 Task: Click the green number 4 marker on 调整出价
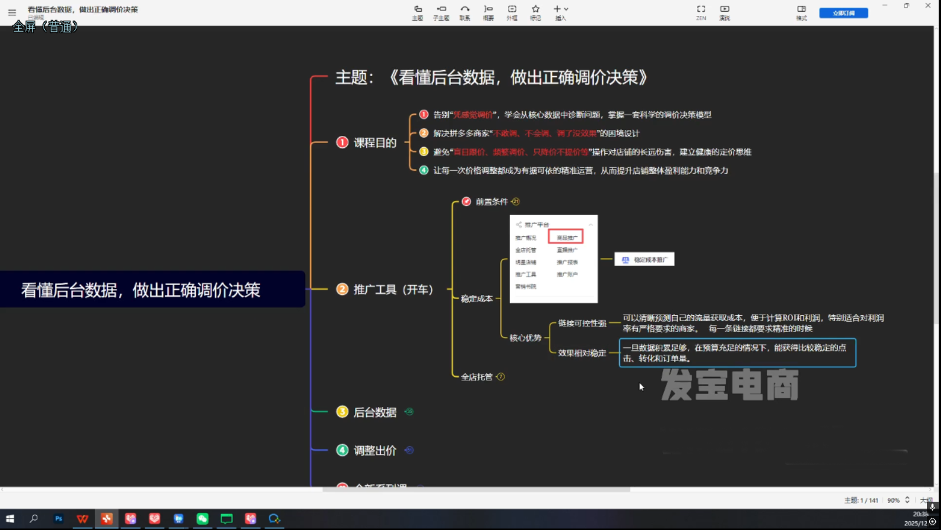tap(342, 450)
